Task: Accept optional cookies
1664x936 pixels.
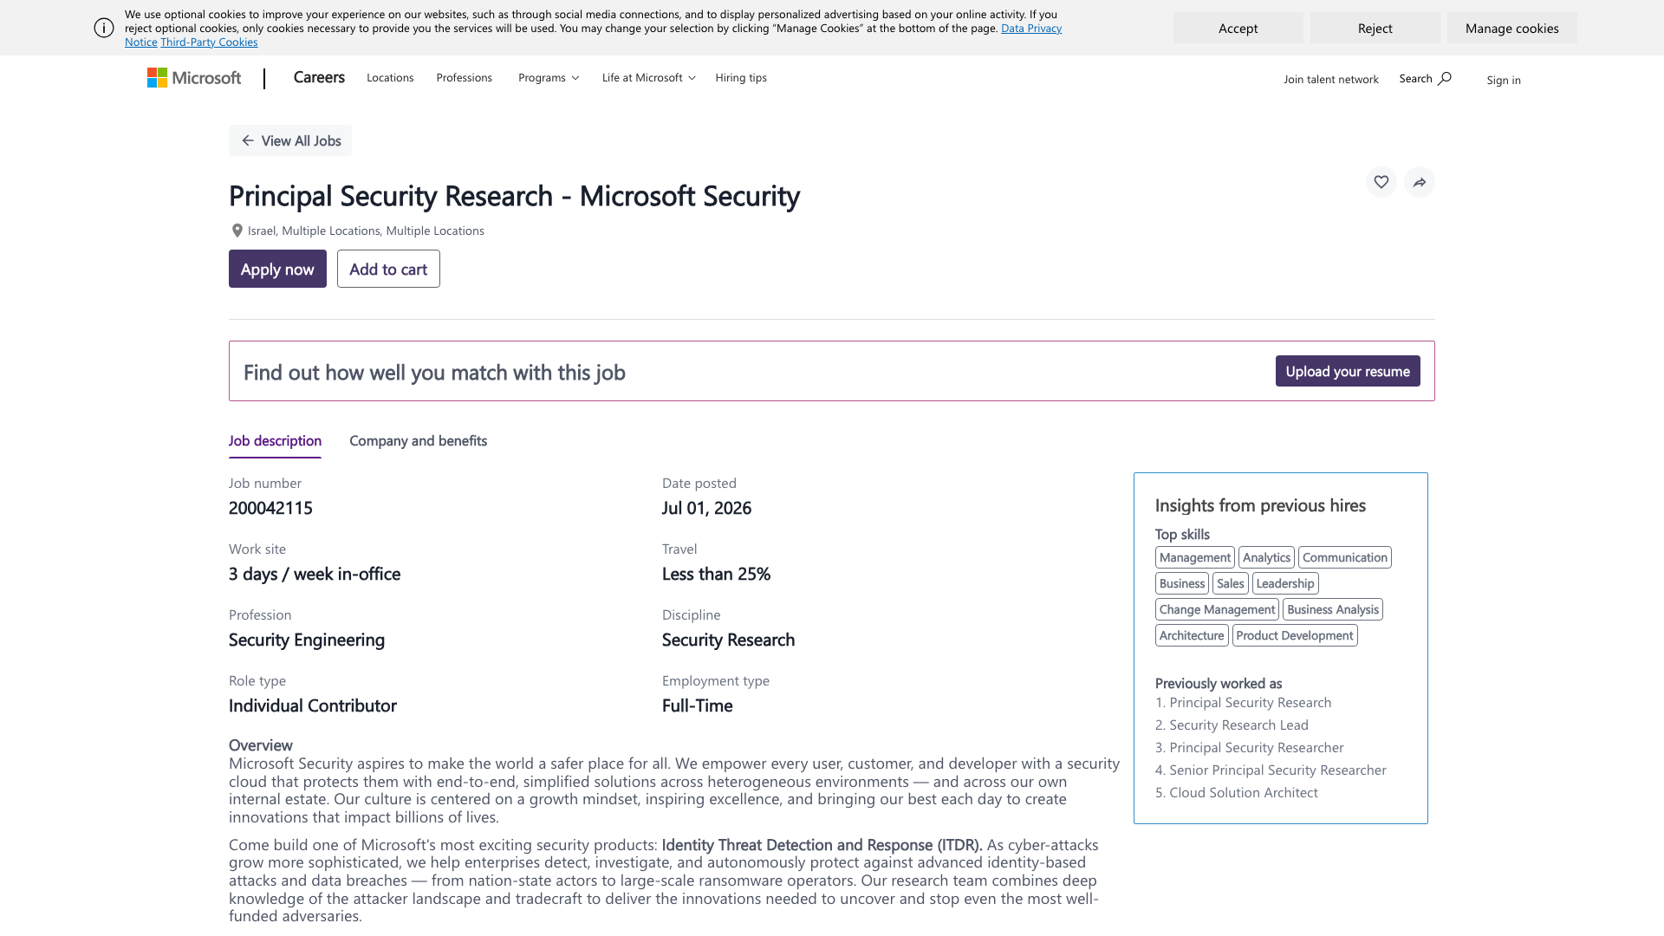Action: pos(1238,28)
